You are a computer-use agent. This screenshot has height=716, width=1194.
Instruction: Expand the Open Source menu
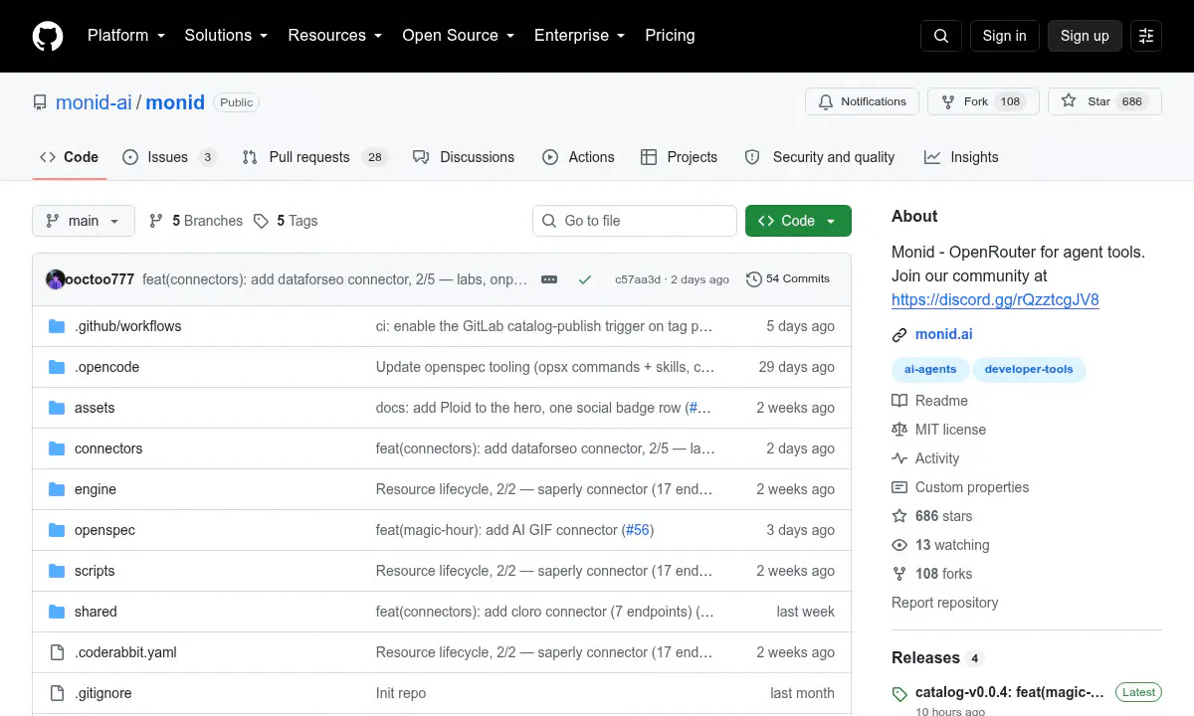click(458, 35)
